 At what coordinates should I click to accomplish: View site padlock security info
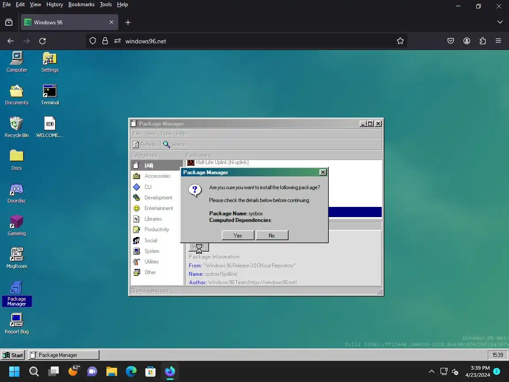click(105, 41)
